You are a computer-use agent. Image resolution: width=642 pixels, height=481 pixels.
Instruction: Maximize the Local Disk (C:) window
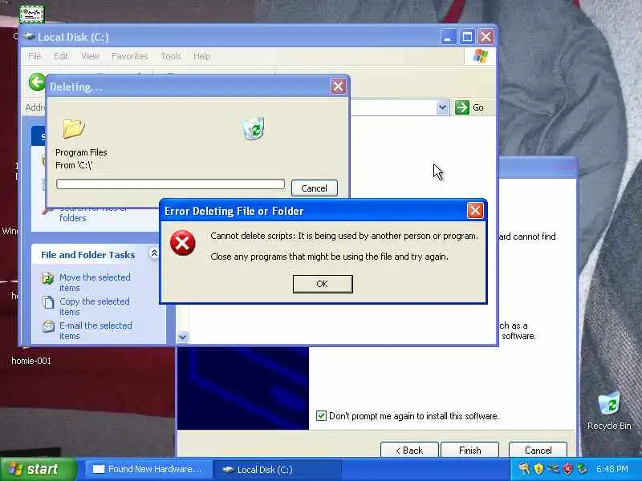[467, 37]
